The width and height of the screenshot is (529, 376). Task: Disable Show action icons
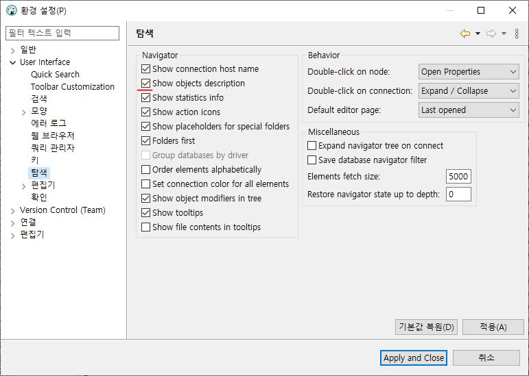[145, 112]
